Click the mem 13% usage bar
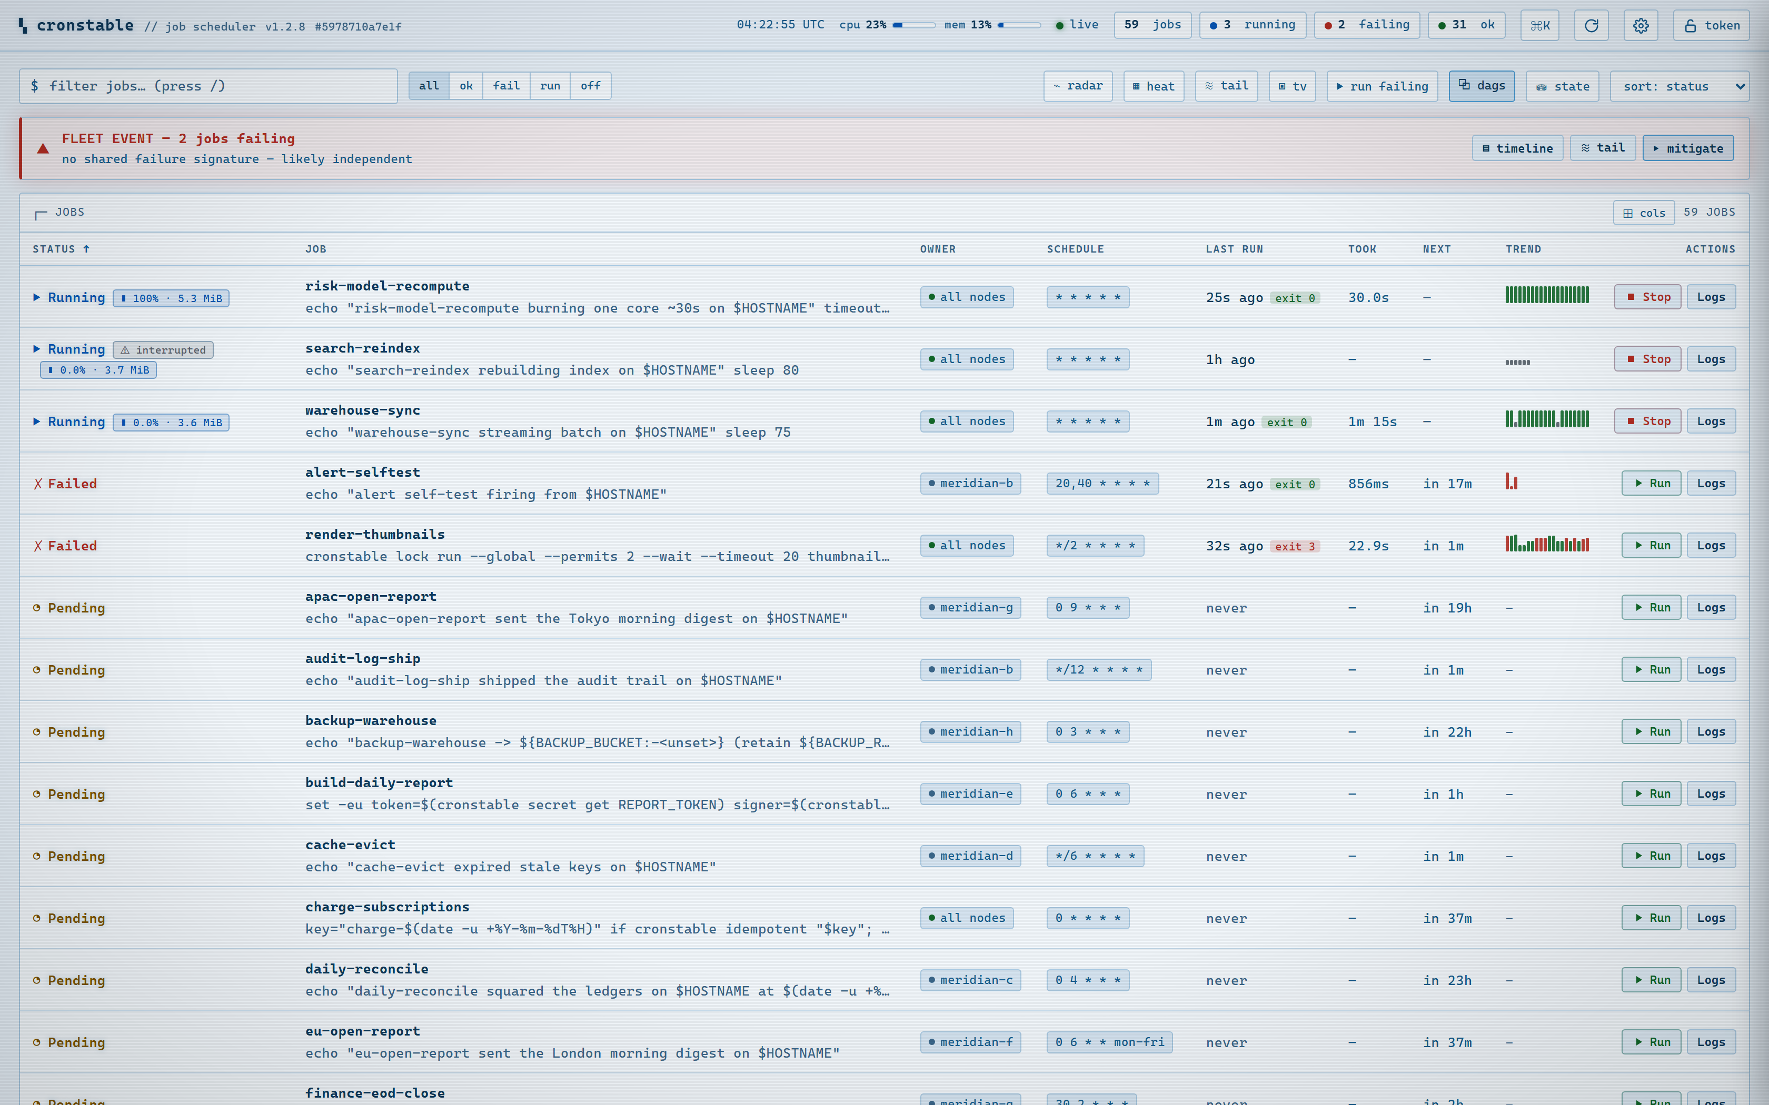The height and width of the screenshot is (1105, 1769). click(1019, 26)
